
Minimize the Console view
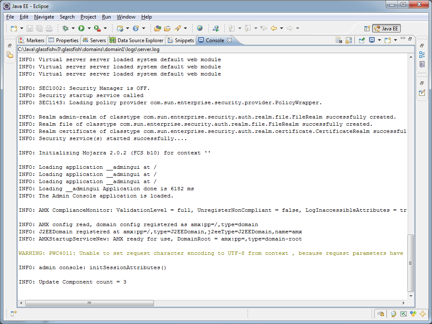click(403, 38)
